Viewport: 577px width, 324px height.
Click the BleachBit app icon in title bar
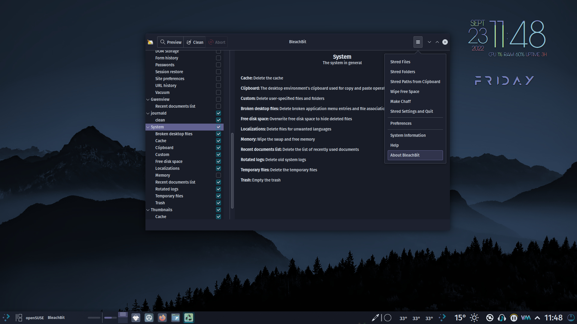tap(150, 42)
